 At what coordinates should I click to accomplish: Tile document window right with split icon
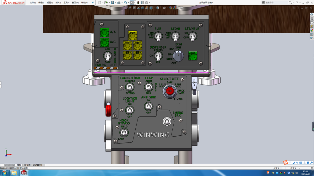click(298, 8)
